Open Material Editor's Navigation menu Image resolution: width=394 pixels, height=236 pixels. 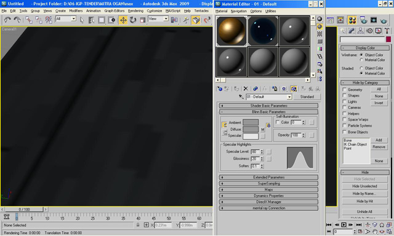point(239,11)
